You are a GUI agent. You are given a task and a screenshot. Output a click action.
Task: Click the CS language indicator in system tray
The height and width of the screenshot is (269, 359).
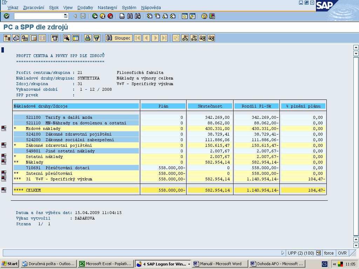coord(324,264)
